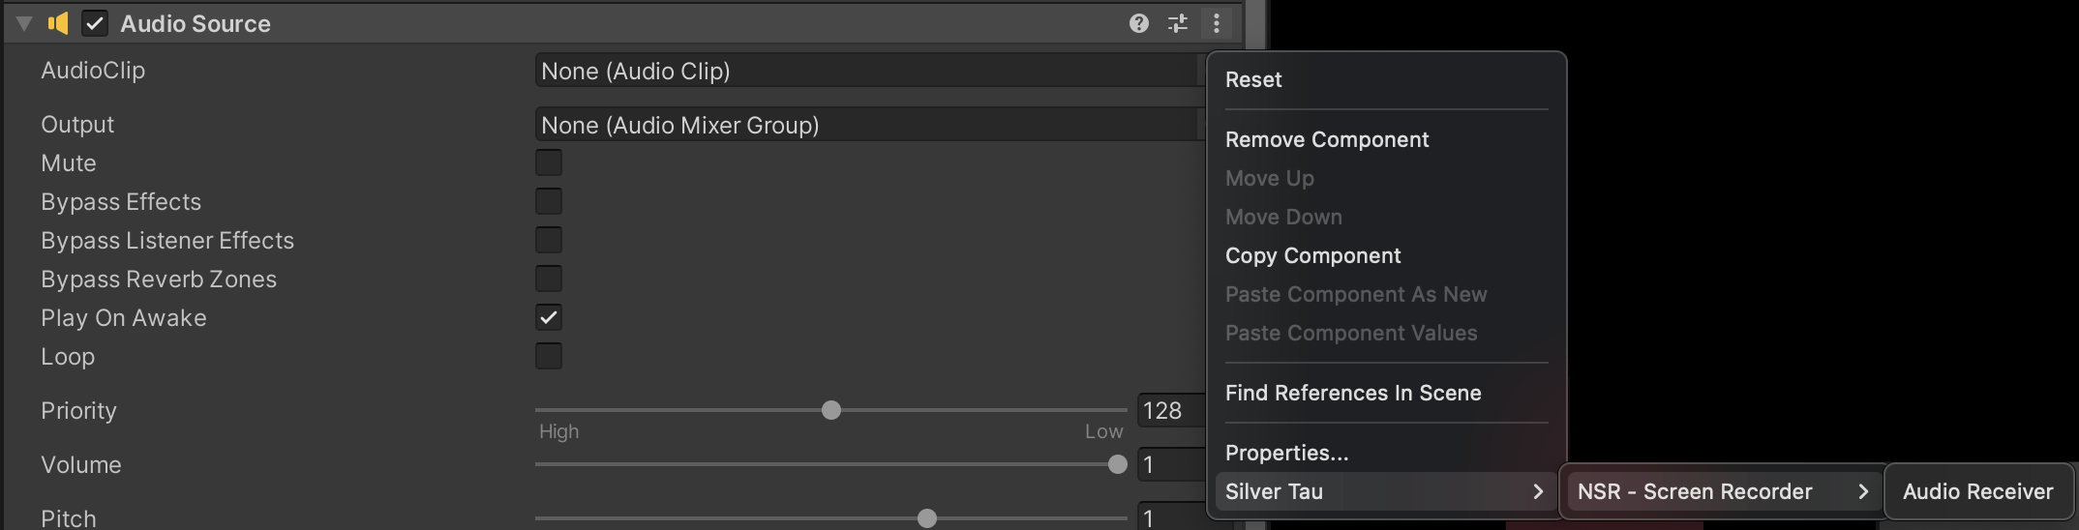Toggle Bypass Reverb Zones checkbox
2079x530 pixels.
click(x=549, y=279)
